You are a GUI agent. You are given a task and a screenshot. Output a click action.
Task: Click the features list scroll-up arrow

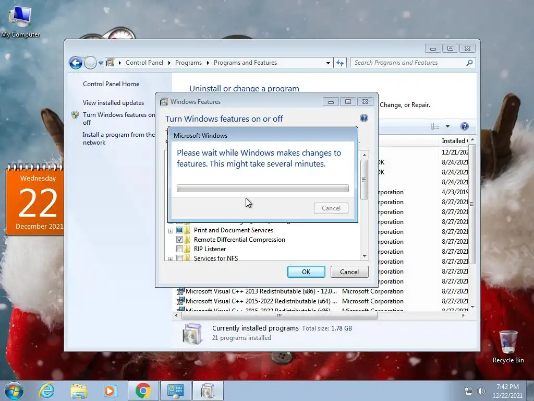click(365, 155)
